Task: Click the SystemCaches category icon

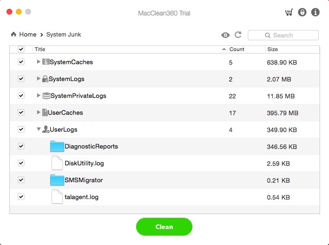Action: point(46,62)
